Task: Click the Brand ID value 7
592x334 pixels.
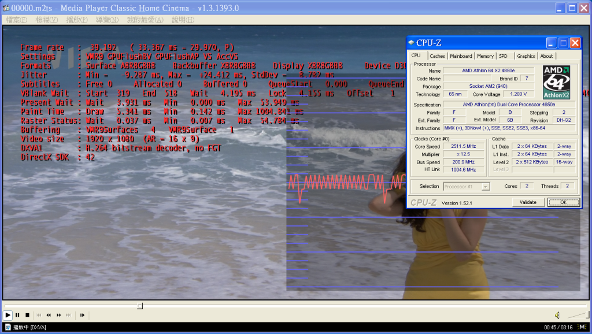Action: point(527,78)
